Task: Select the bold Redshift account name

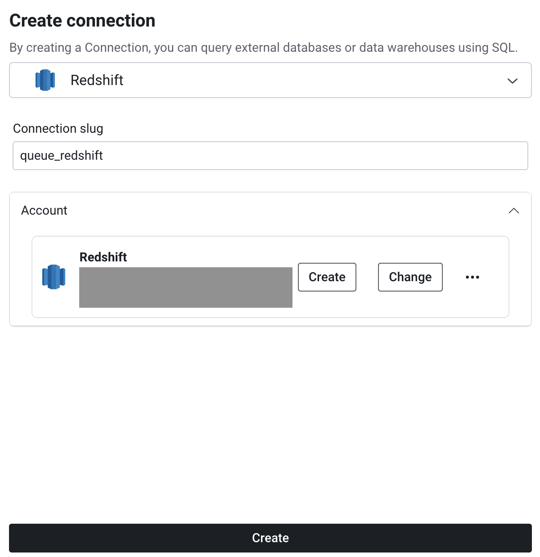Action: [x=103, y=257]
